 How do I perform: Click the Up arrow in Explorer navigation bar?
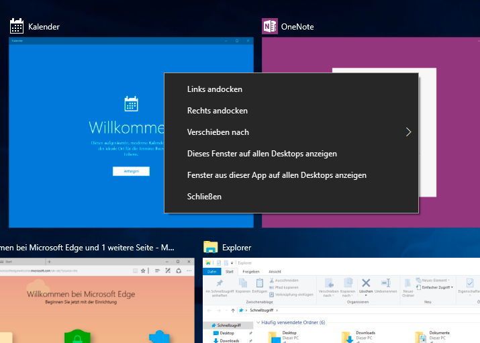click(233, 310)
